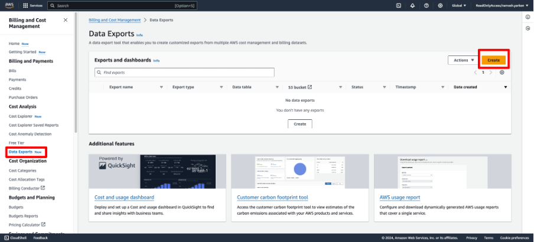Open the notifications bell
This screenshot has height=242, width=534.
tap(412, 6)
